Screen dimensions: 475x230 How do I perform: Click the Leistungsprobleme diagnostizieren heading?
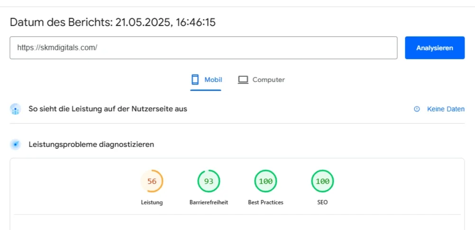tap(91, 145)
